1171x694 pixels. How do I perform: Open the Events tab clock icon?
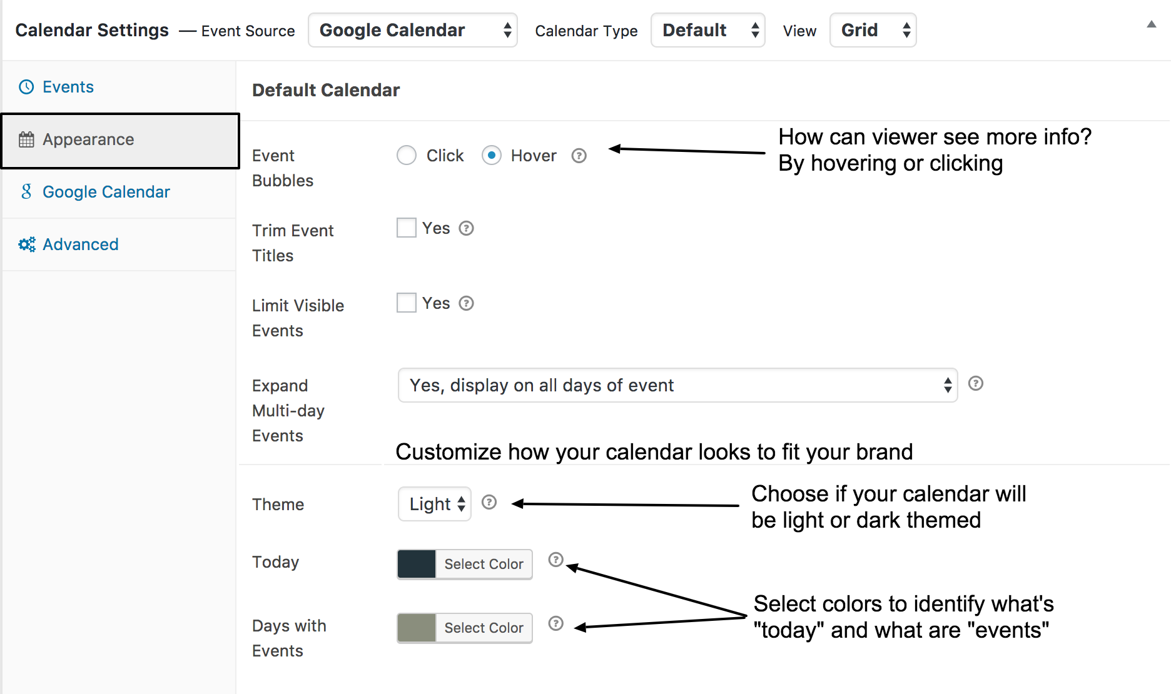26,87
